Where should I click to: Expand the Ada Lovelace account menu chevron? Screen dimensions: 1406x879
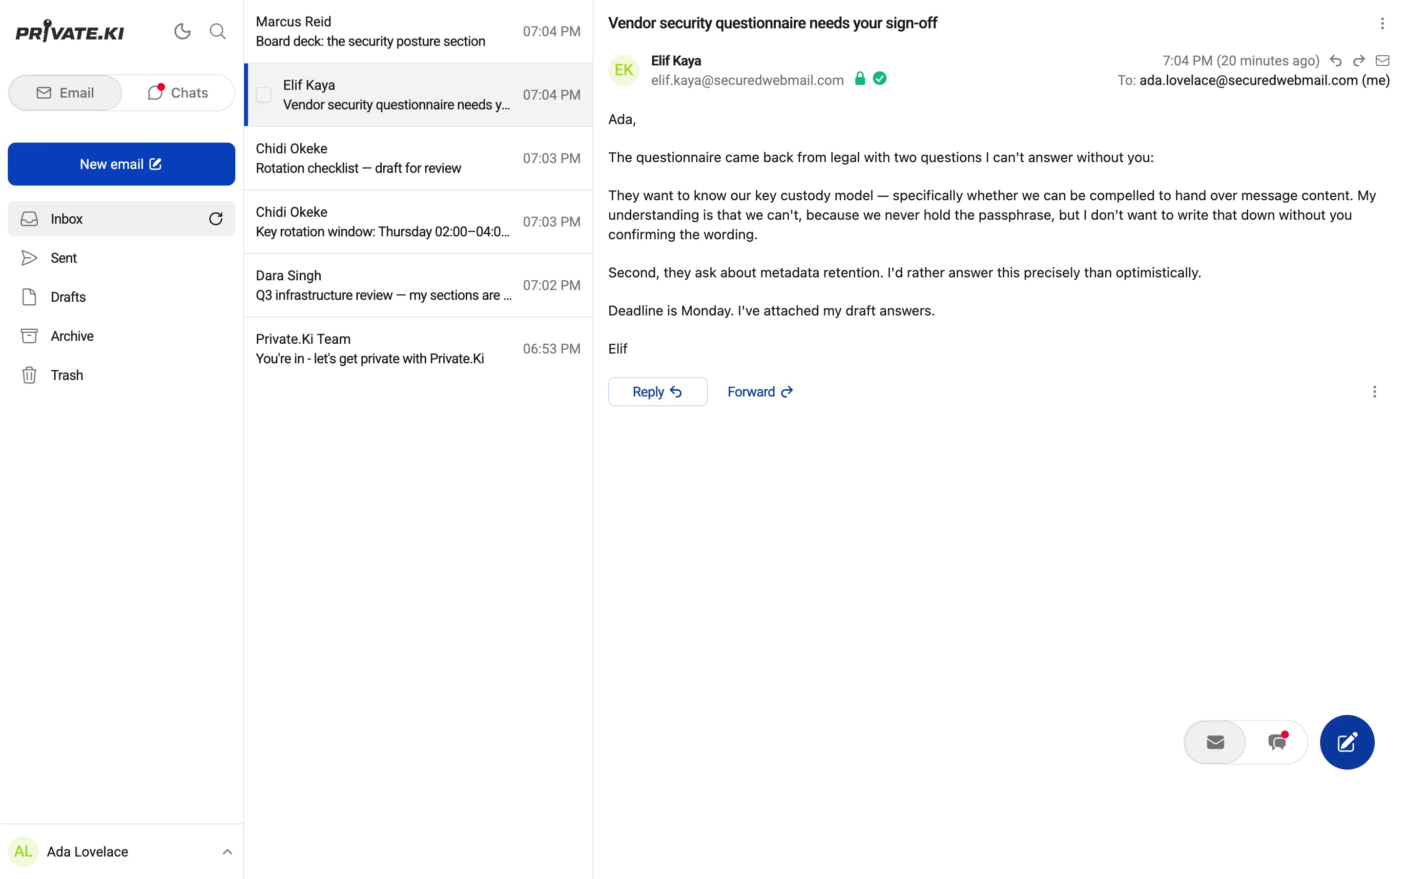227,852
